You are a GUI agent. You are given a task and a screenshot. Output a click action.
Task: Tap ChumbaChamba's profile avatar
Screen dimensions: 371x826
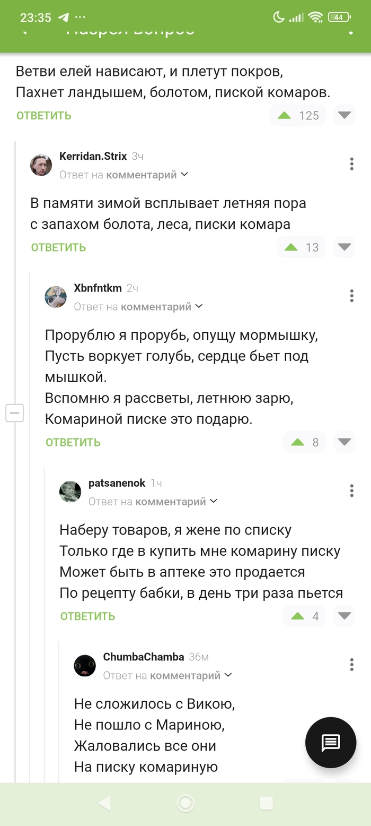tap(85, 665)
